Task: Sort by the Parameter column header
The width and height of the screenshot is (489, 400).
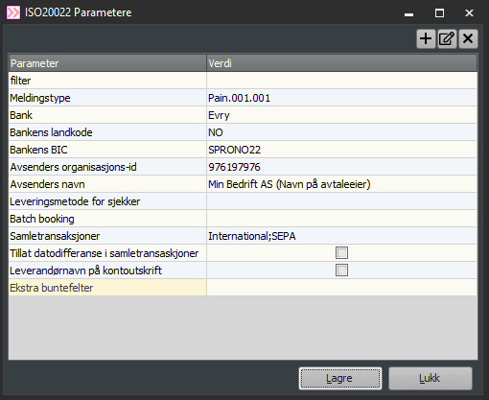Action: [x=107, y=63]
